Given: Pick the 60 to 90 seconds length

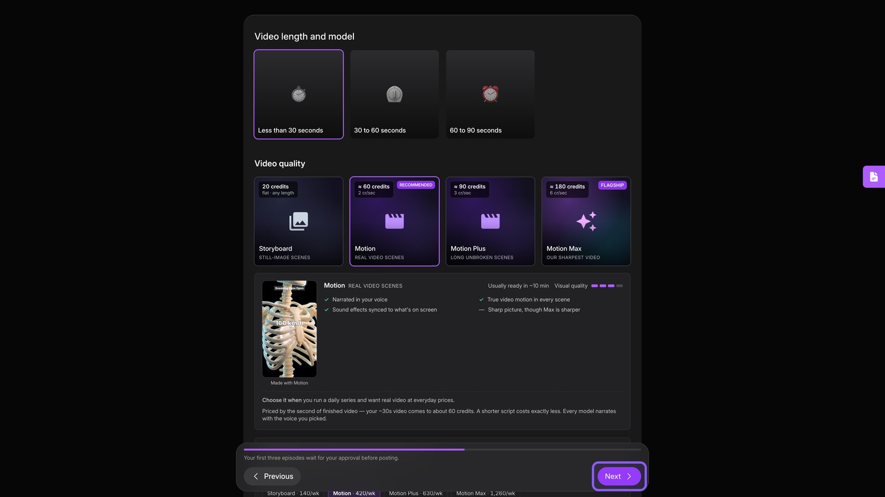Looking at the screenshot, I should coord(490,94).
